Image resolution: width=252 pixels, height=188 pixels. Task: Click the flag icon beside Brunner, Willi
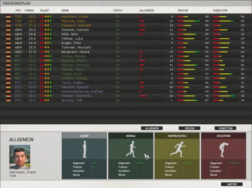pos(9,100)
